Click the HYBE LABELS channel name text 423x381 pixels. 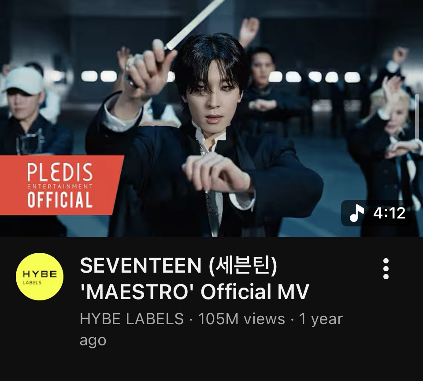point(132,319)
